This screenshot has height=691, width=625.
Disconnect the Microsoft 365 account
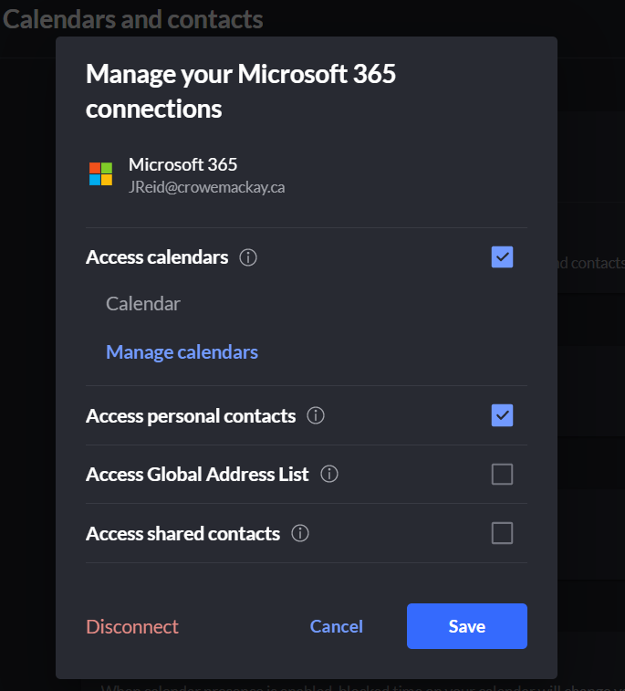pos(132,627)
